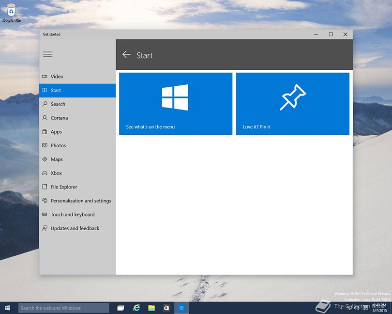
Task: Open Task View from the taskbar
Action: click(121, 308)
